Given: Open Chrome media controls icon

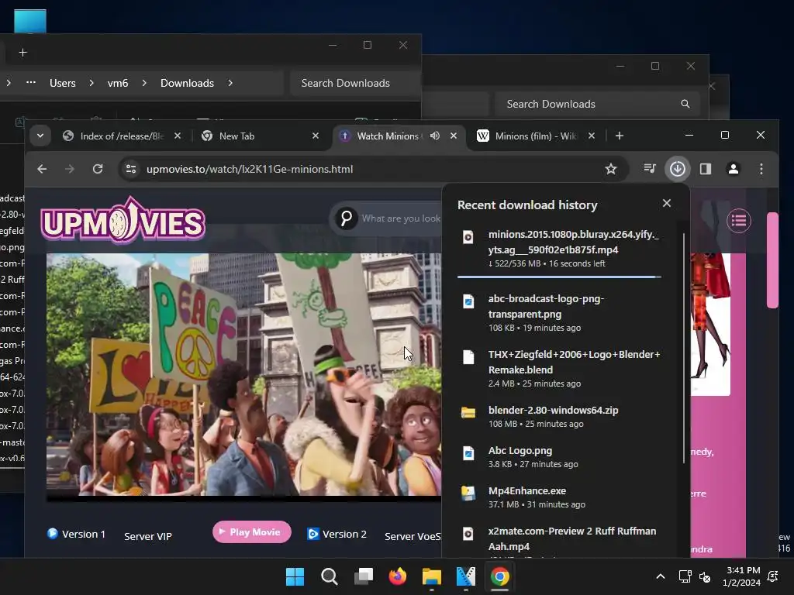Looking at the screenshot, I should pos(650,168).
